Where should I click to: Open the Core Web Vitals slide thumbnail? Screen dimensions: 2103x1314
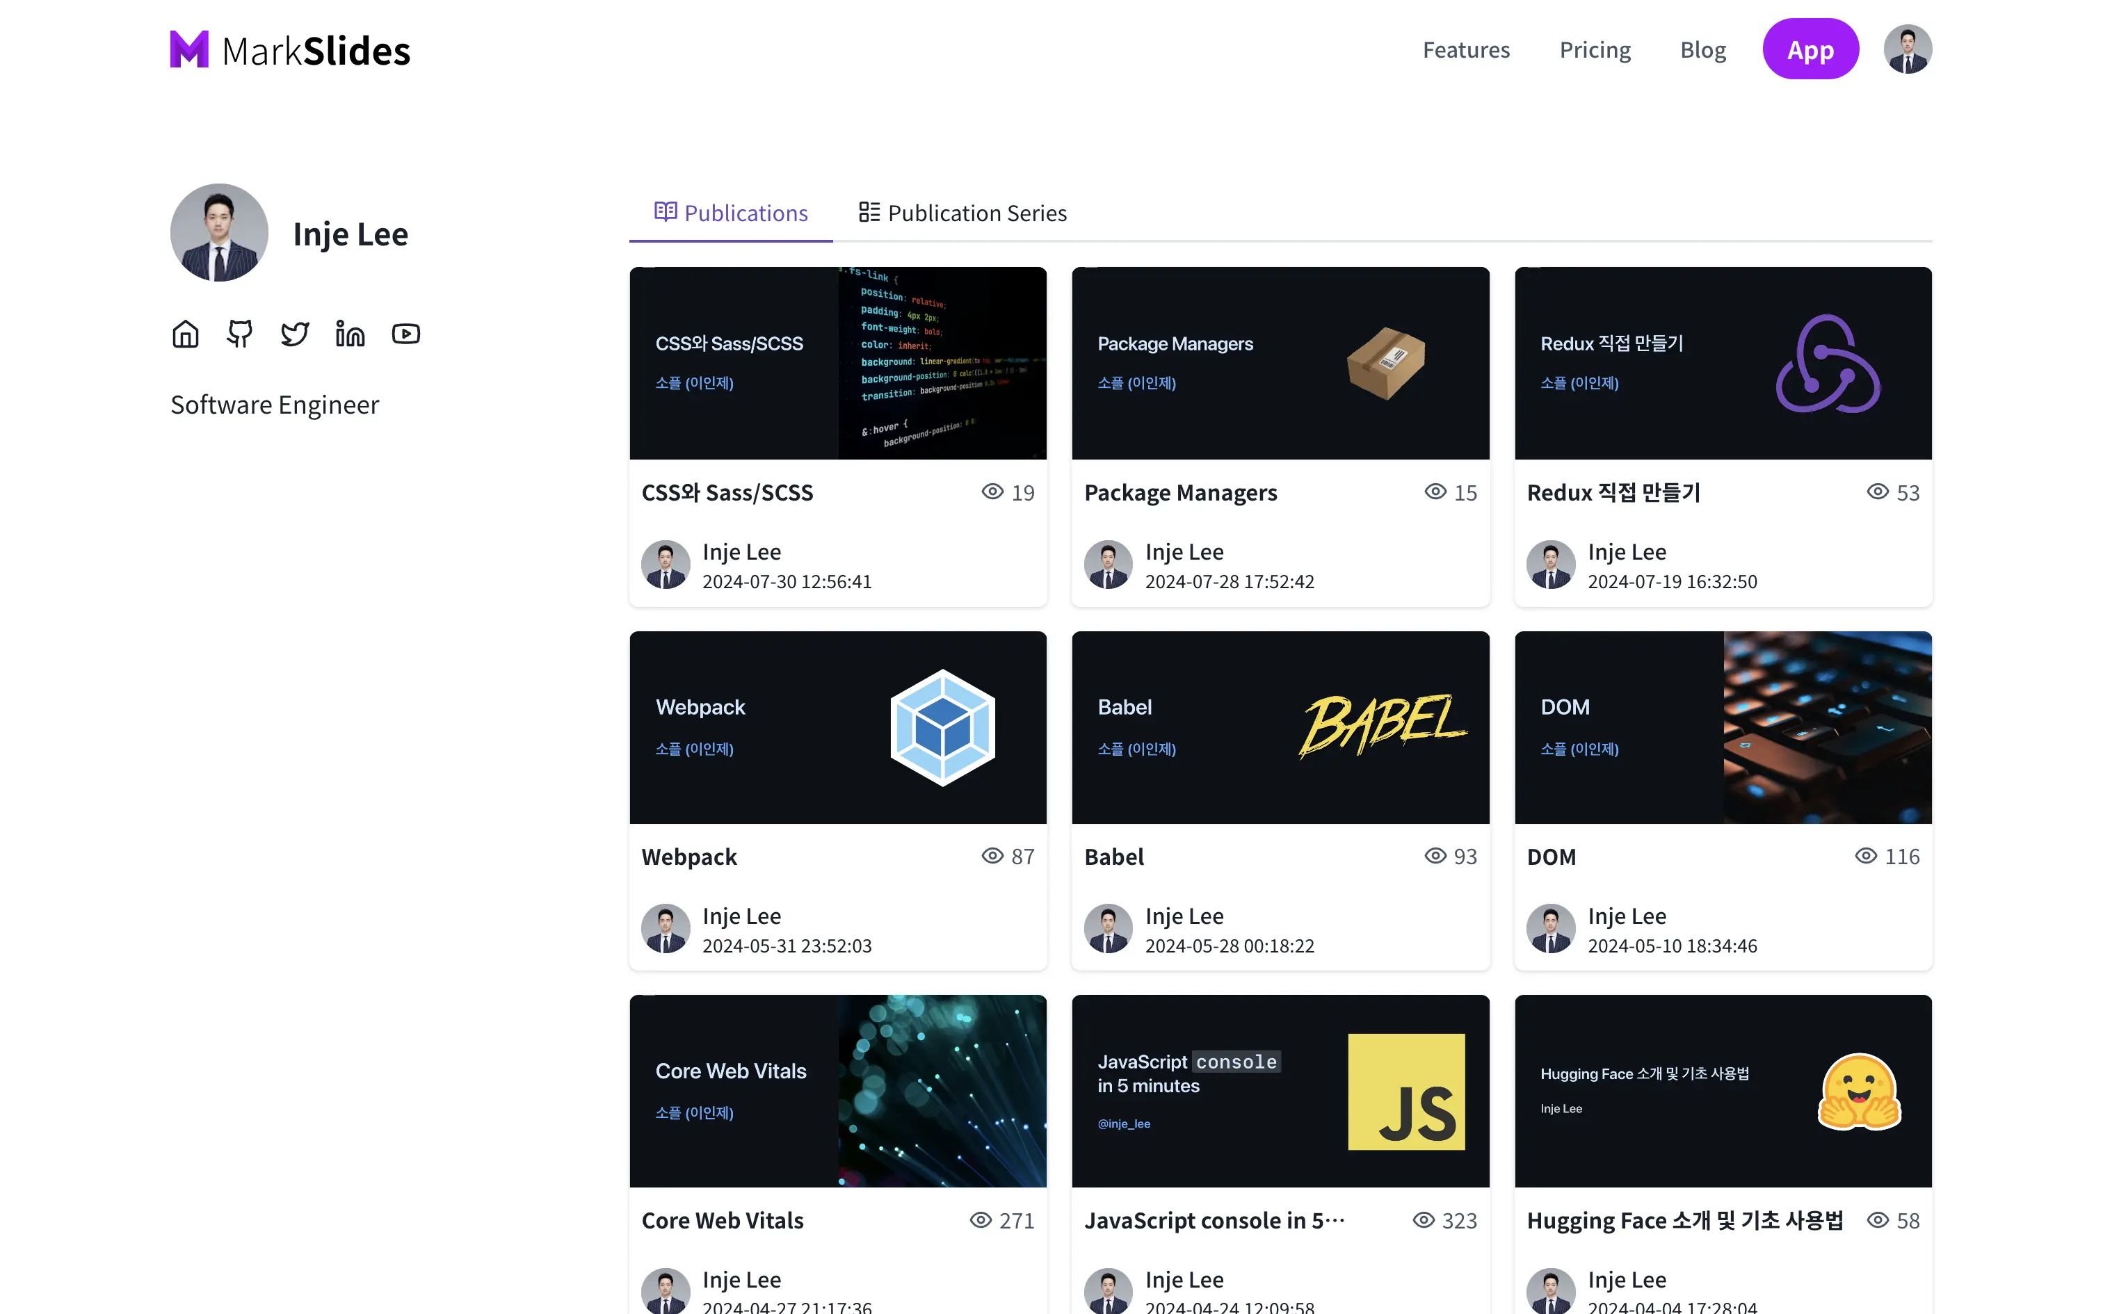click(838, 1092)
